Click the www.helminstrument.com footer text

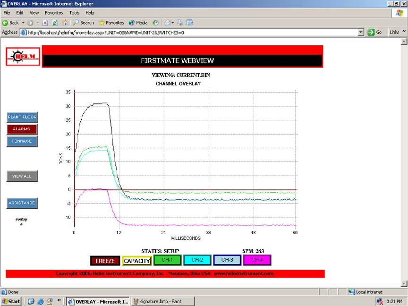[244, 273]
